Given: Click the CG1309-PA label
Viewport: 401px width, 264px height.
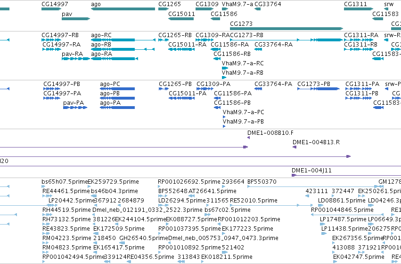Looking at the screenshot, I should [x=213, y=84].
